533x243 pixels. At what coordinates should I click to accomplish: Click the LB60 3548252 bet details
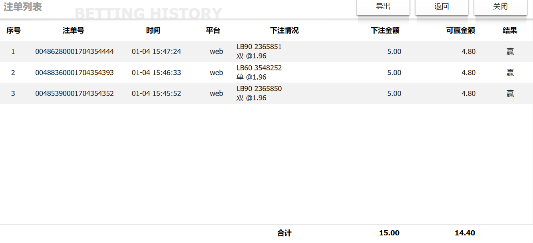pos(259,68)
